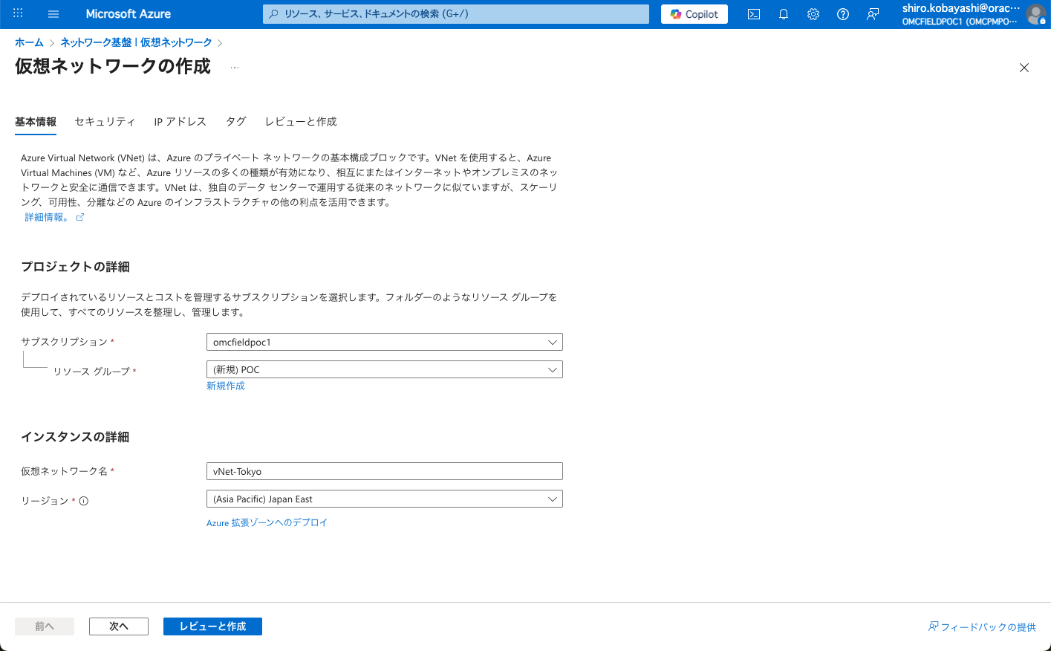The height and width of the screenshot is (651, 1051).
Task: Open Cloud Shell from the top bar
Action: point(754,14)
